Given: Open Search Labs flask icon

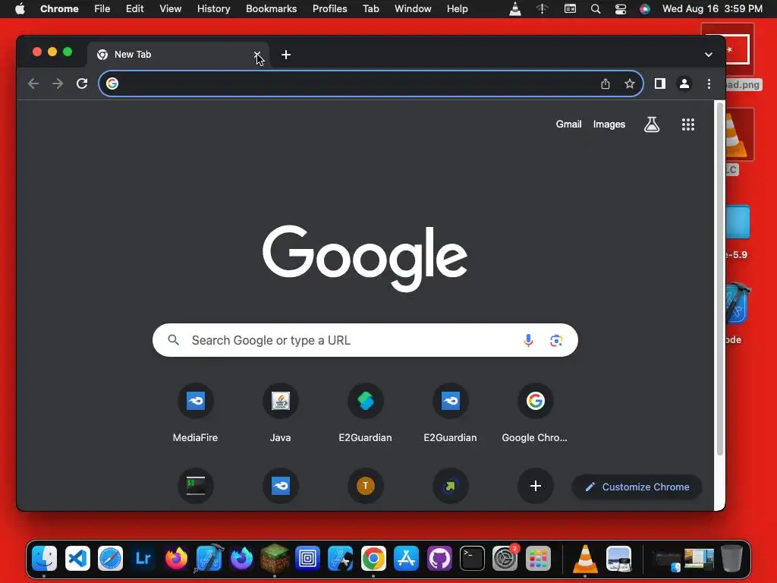Looking at the screenshot, I should [x=652, y=124].
